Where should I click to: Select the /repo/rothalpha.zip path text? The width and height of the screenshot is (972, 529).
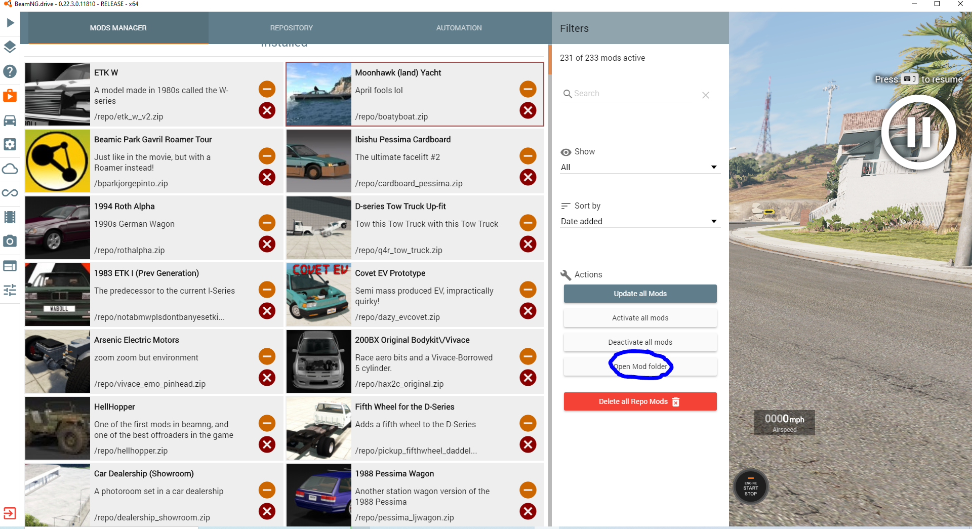(130, 250)
